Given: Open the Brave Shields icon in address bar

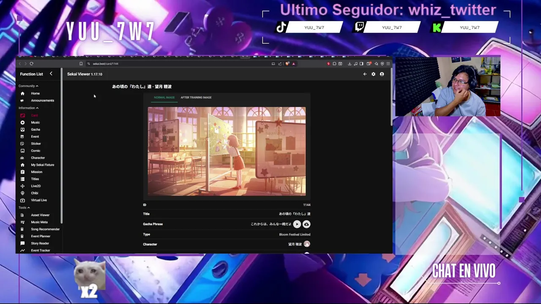Looking at the screenshot, I should [x=287, y=64].
